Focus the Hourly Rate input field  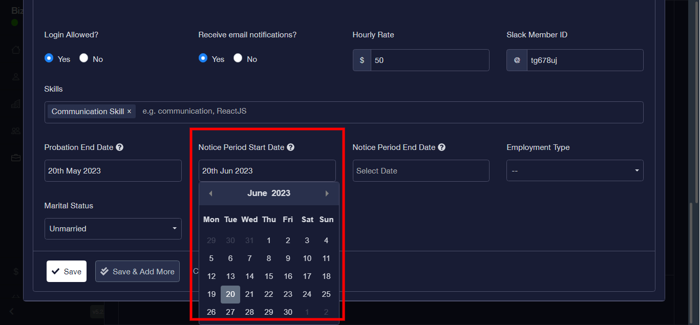tap(429, 60)
